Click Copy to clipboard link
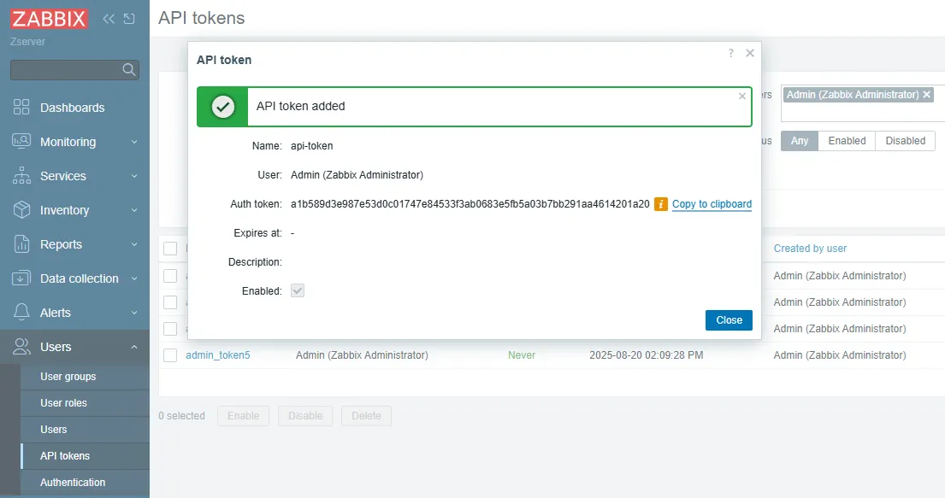Screen dimensions: 945x498 pyautogui.click(x=712, y=204)
